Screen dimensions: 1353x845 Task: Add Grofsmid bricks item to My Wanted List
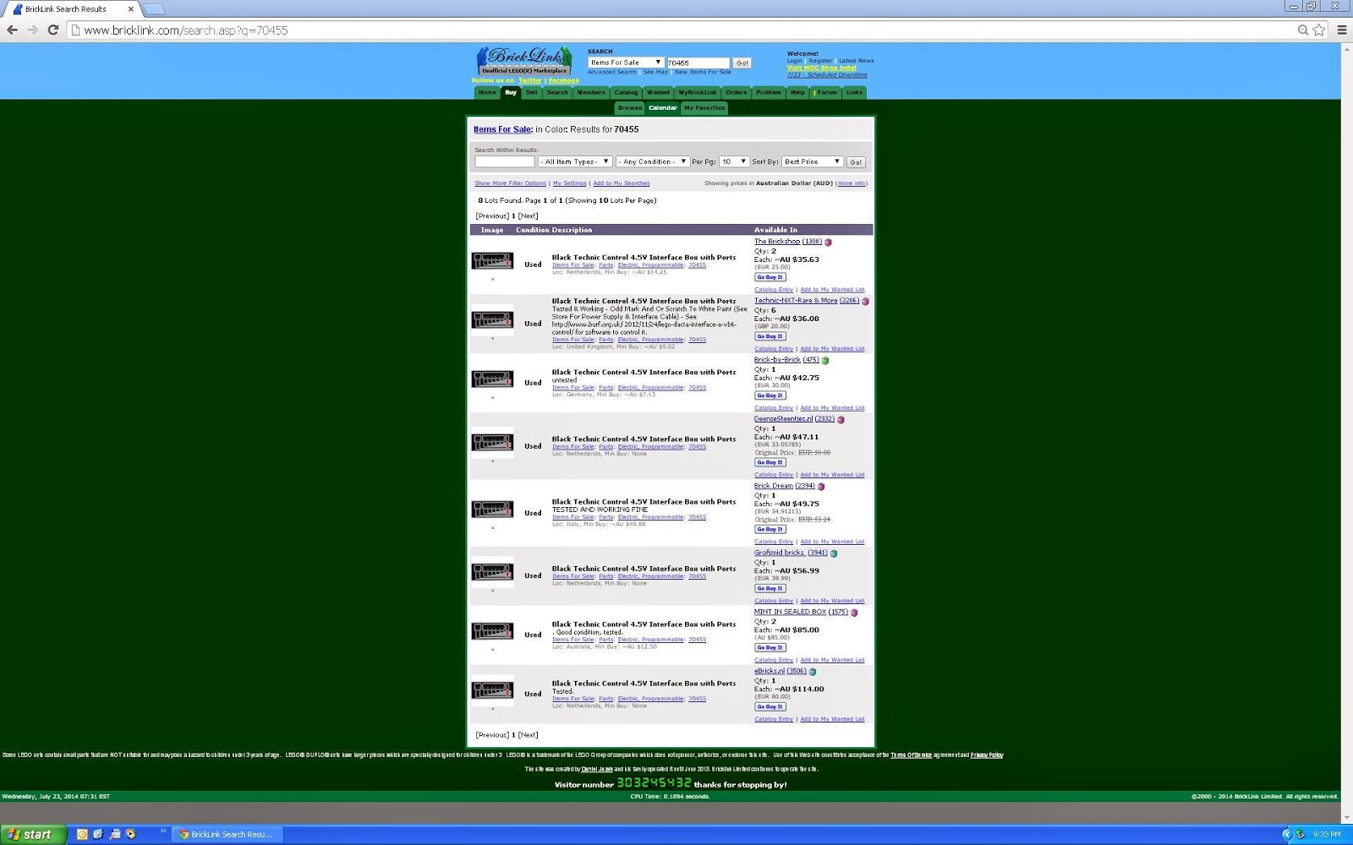coord(832,602)
